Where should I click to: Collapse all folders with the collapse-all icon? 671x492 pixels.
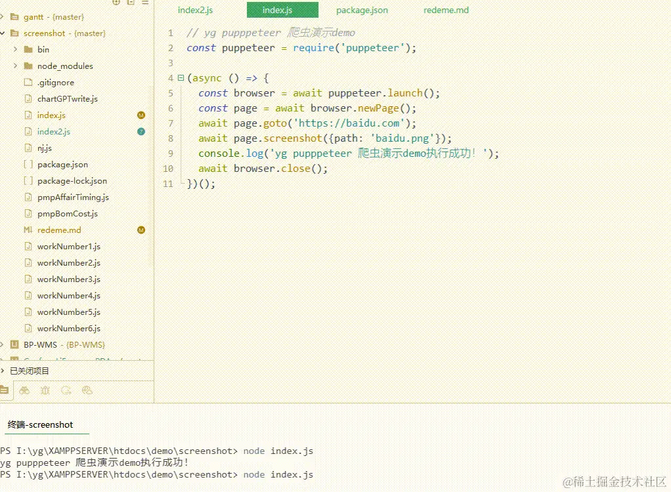pos(130,3)
